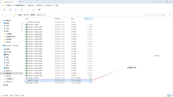The width and height of the screenshot is (173, 97).
Task: Select 软件测试 folder in sidebar
Action: (8, 39)
